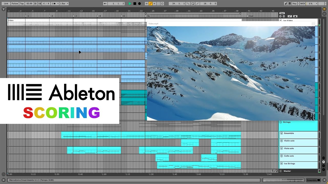Toggle detail view arrow at bottom right
Image resolution: width=328 pixels, height=184 pixels.
click(x=324, y=180)
